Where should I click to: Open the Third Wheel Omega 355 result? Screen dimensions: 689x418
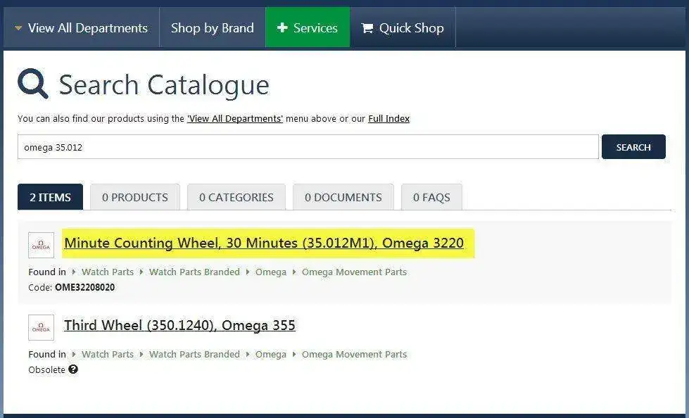[179, 325]
